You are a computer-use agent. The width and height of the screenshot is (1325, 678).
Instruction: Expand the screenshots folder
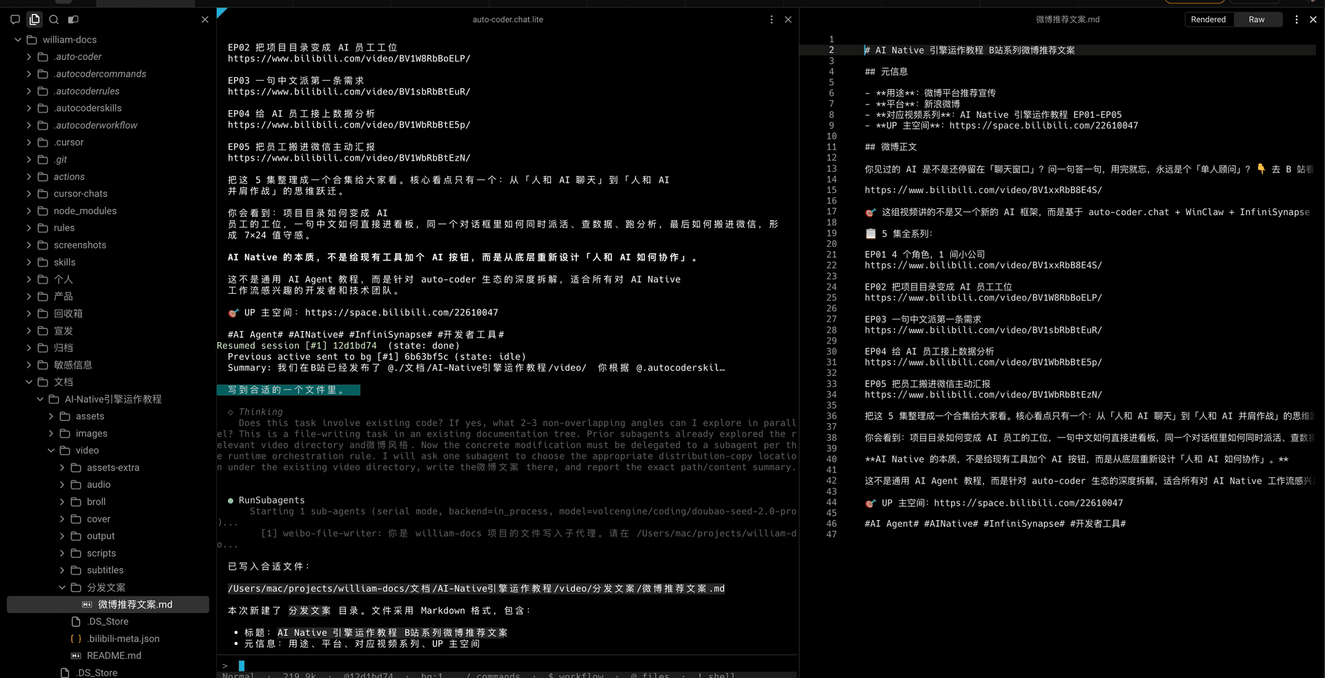coord(29,245)
